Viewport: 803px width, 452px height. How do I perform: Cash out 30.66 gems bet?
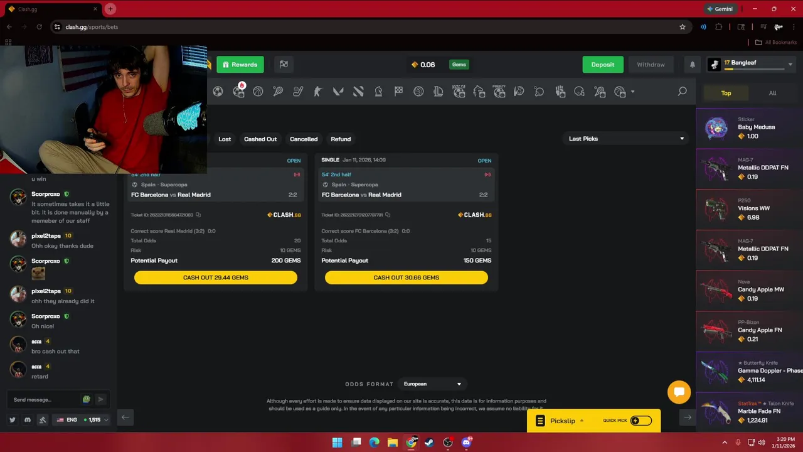tap(407, 277)
